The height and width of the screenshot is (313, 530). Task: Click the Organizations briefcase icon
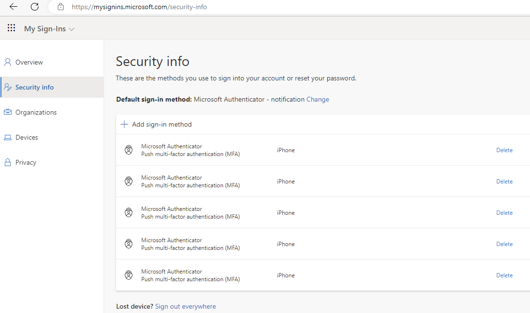click(7, 112)
